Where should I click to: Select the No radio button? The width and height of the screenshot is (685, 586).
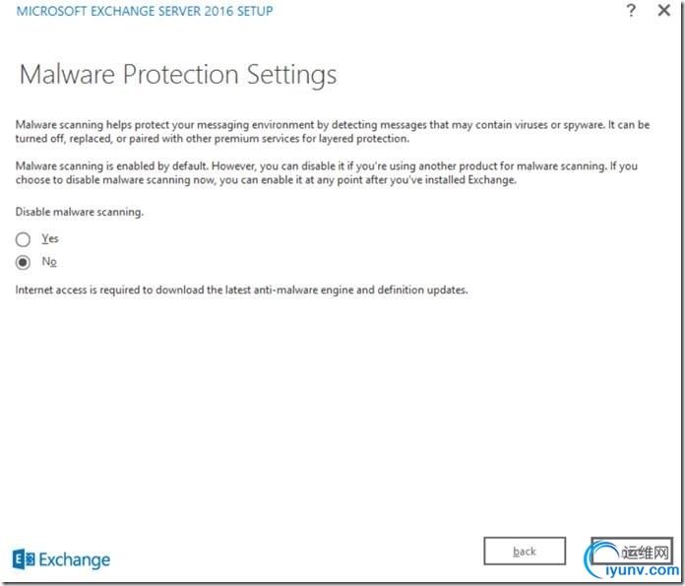click(23, 262)
